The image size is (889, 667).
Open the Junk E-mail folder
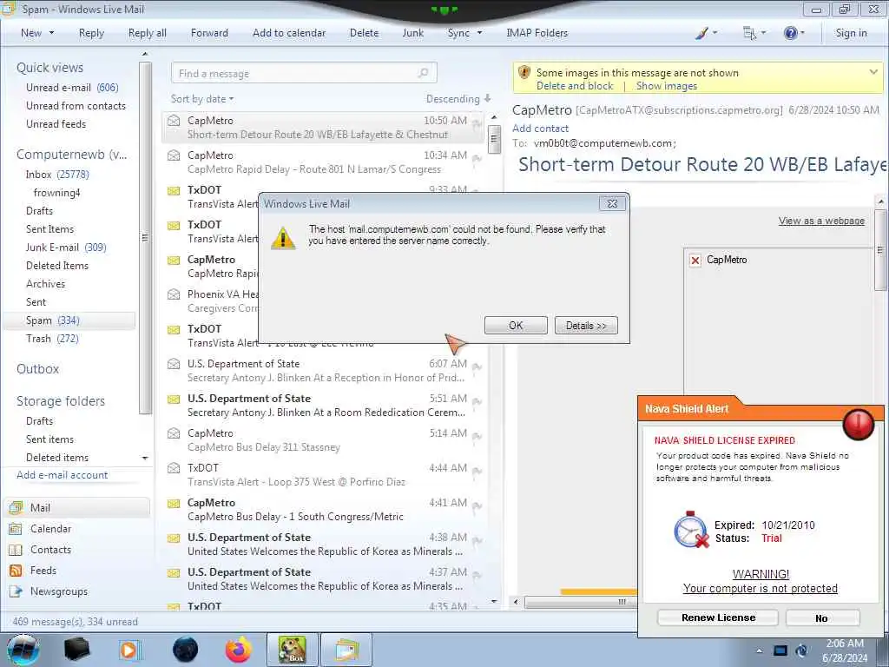point(66,248)
